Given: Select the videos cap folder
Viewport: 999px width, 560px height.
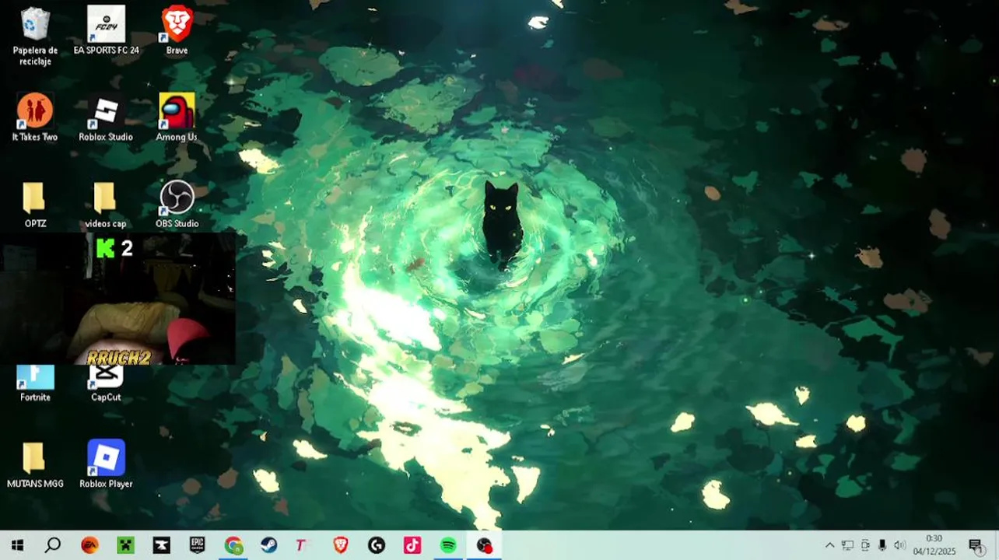Looking at the screenshot, I should (x=106, y=205).
